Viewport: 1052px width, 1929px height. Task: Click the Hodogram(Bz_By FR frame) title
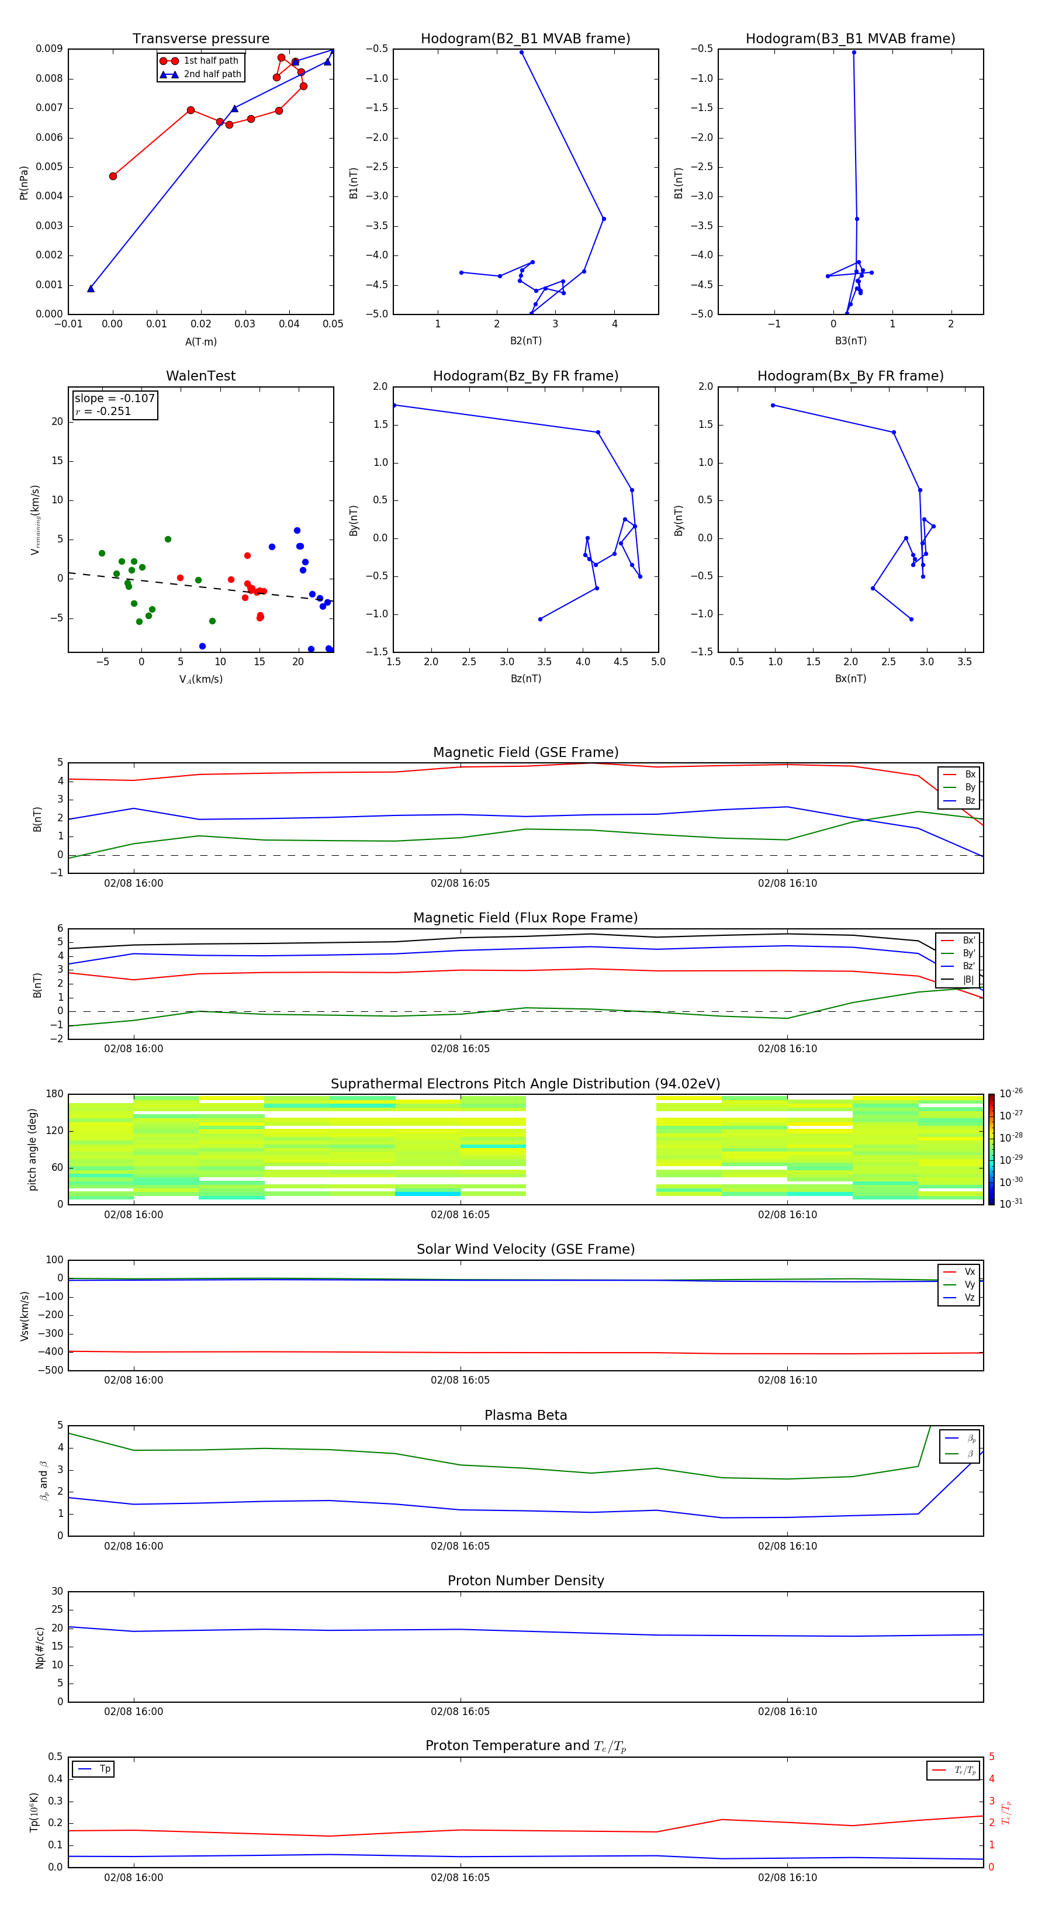(x=525, y=376)
